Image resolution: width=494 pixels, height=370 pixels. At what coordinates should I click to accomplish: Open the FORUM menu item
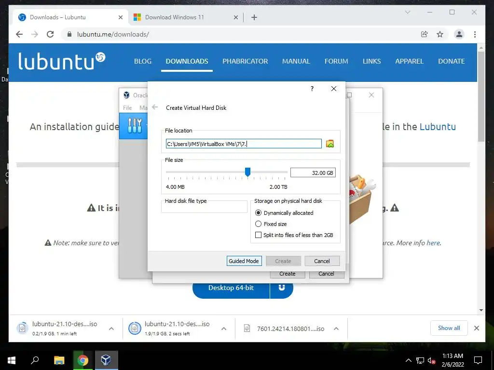pos(336,61)
